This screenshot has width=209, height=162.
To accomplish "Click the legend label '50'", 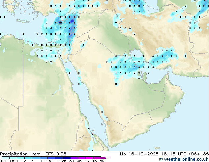I will coord(102,161).
